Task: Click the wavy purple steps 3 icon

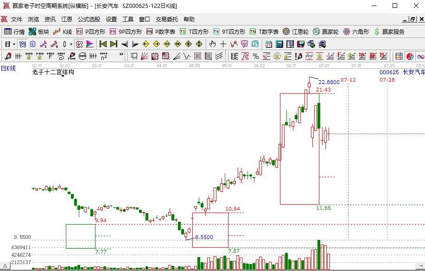Action: [44, 44]
